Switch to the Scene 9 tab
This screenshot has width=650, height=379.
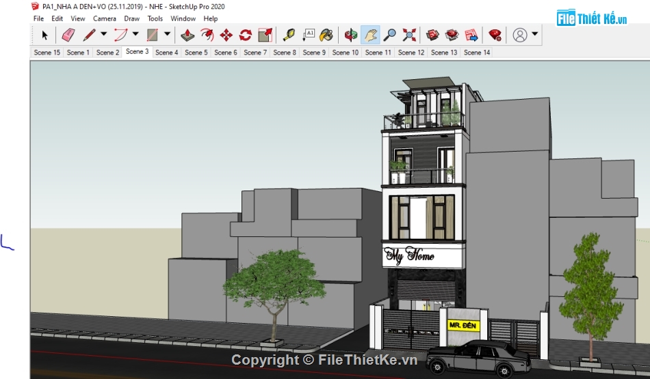click(x=314, y=53)
